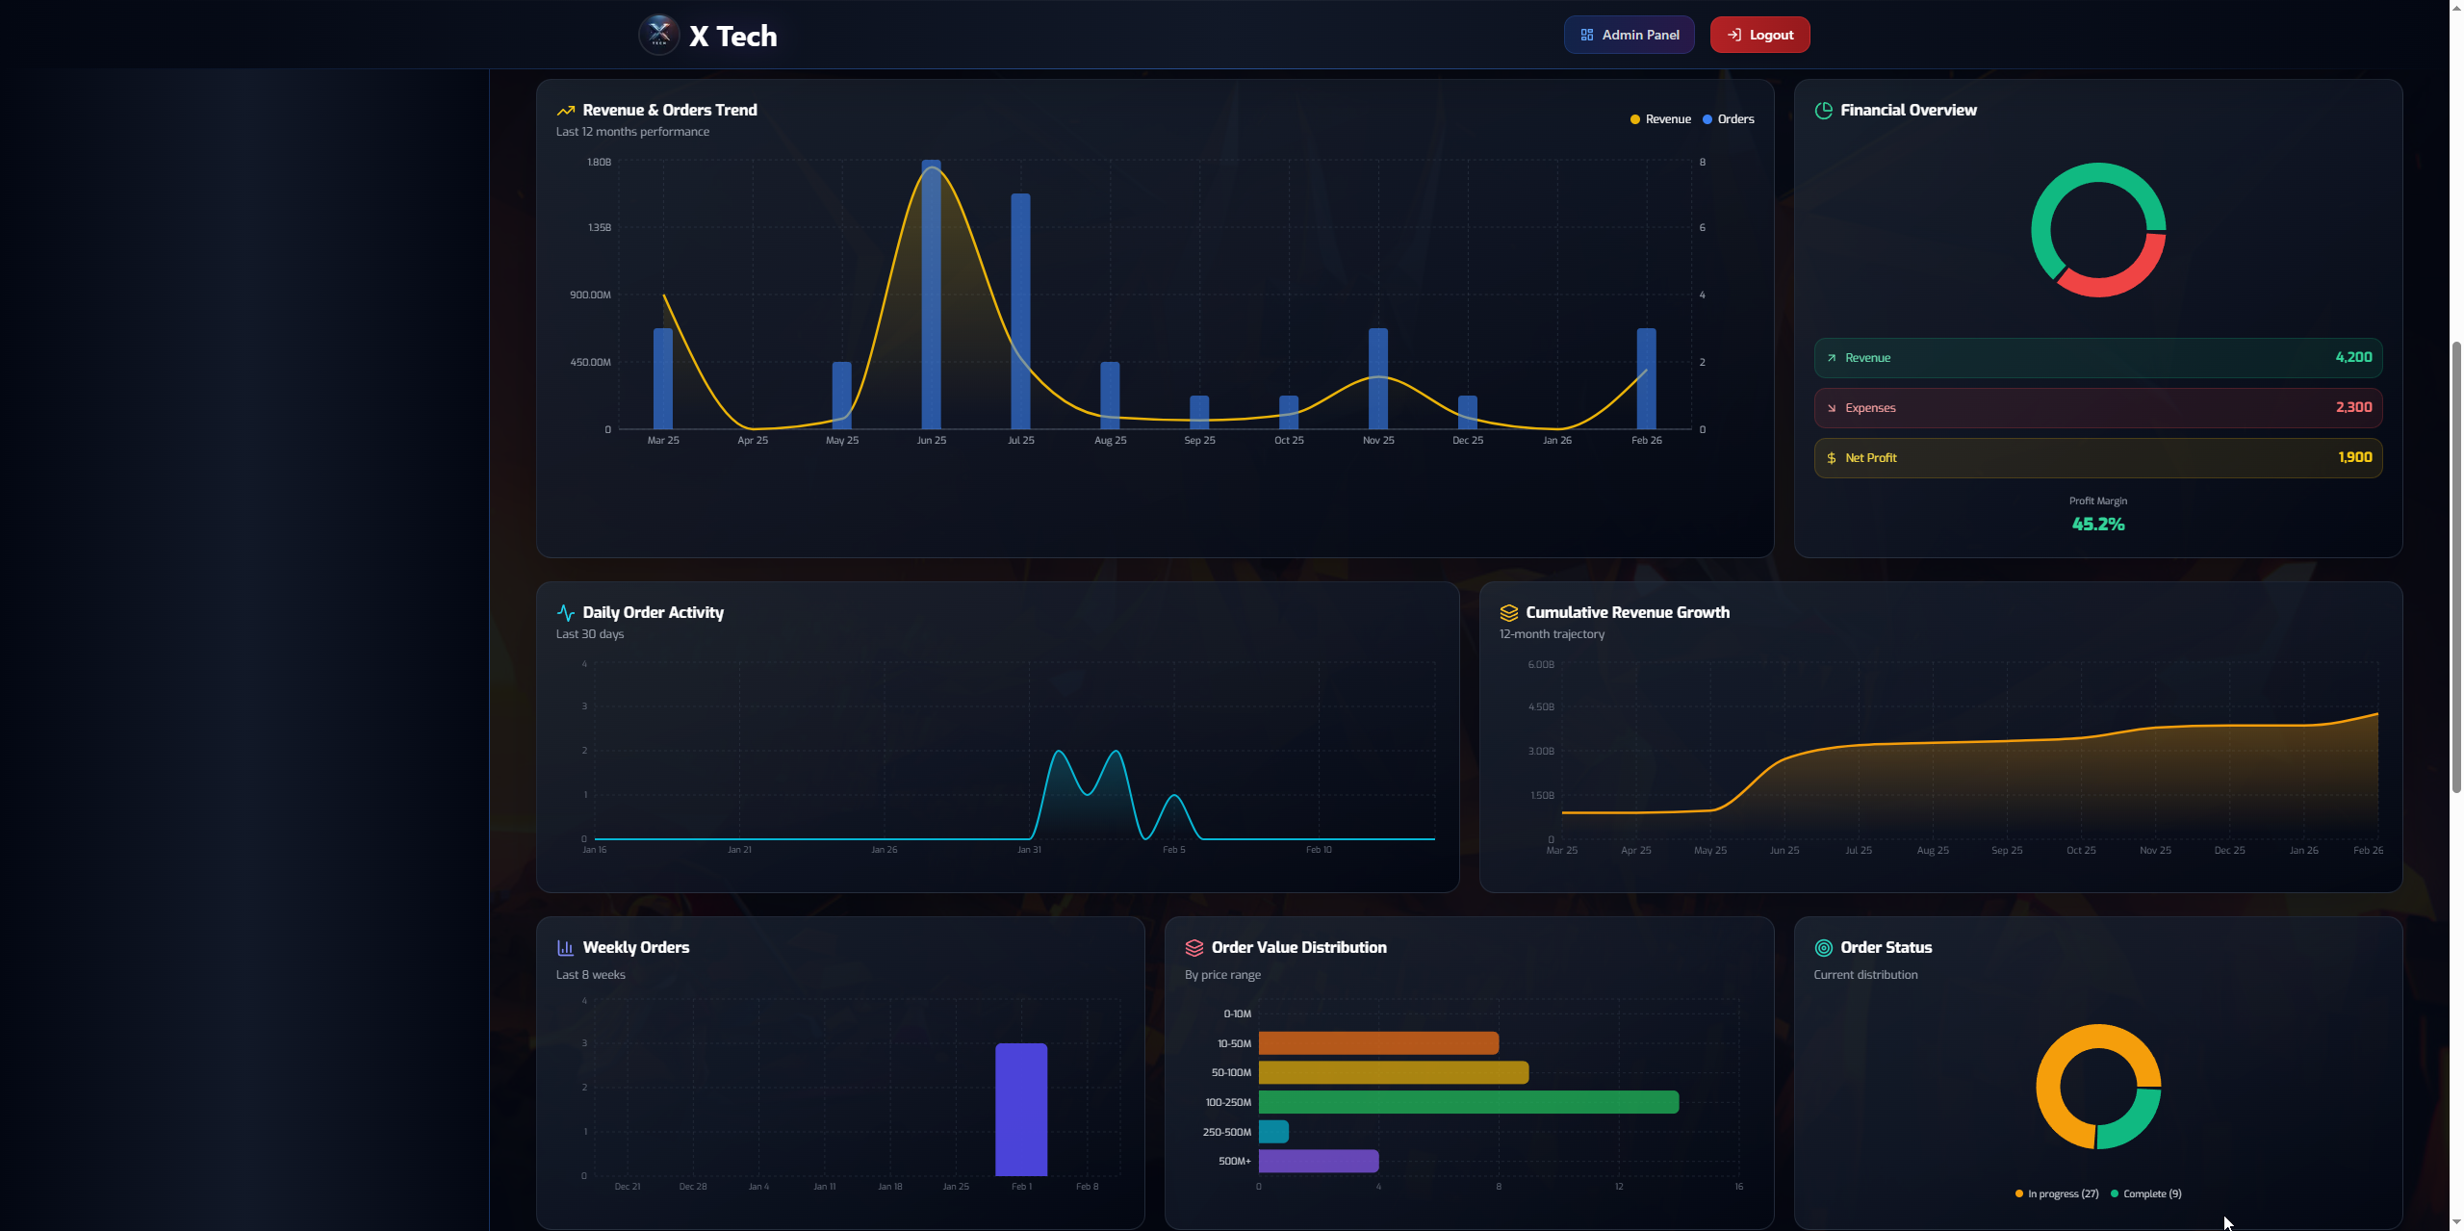Toggle the Orders legend item in trend chart
The image size is (2464, 1231).
point(1729,119)
